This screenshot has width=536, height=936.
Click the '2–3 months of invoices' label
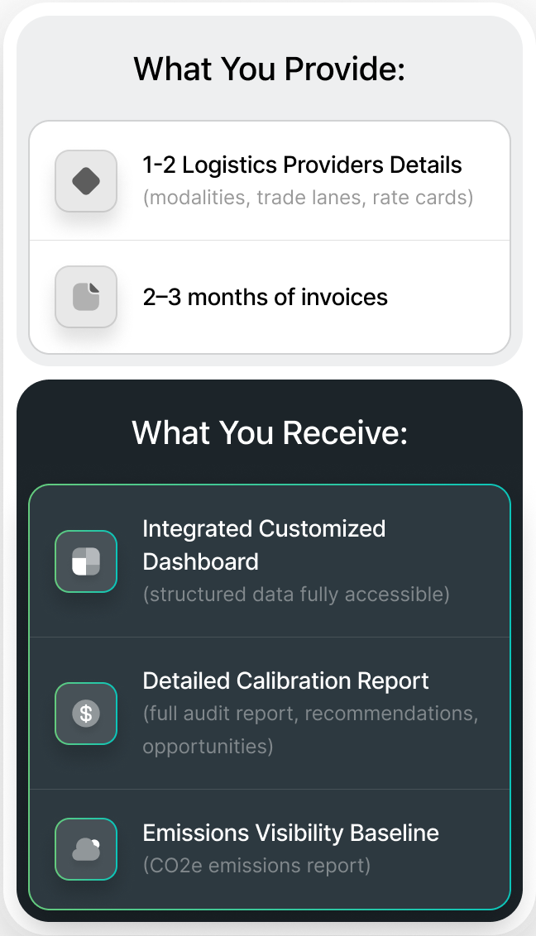click(265, 298)
